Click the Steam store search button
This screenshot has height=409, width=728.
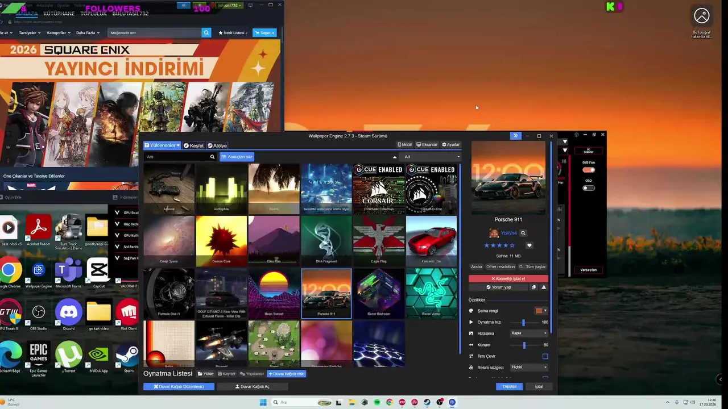point(206,33)
